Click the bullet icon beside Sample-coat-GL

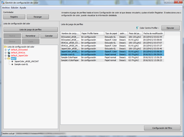click(12, 64)
